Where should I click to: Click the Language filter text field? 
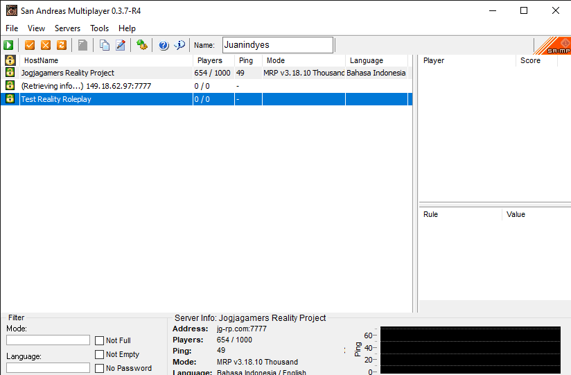[x=48, y=367]
